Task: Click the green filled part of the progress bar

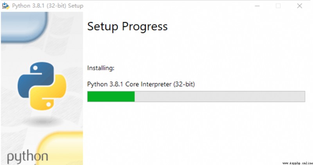Action: [111, 97]
